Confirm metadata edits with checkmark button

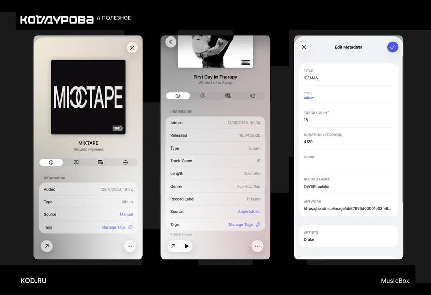392,47
